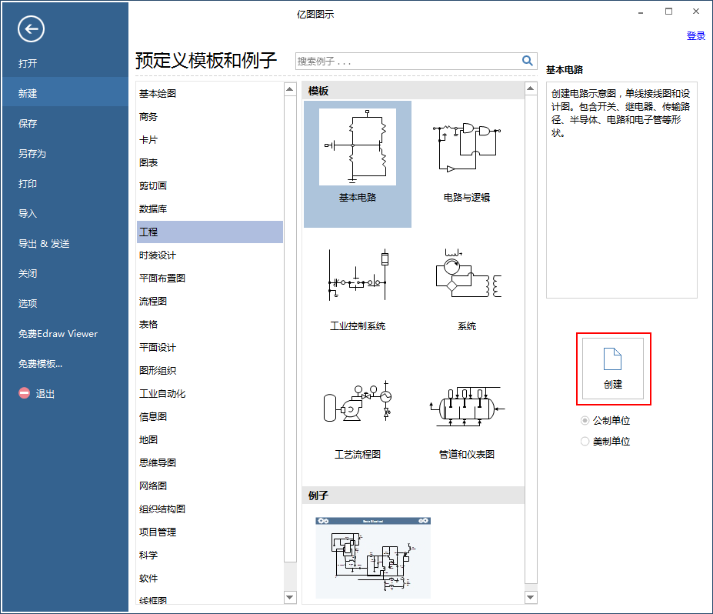Select the 商务 category

[x=210, y=116]
